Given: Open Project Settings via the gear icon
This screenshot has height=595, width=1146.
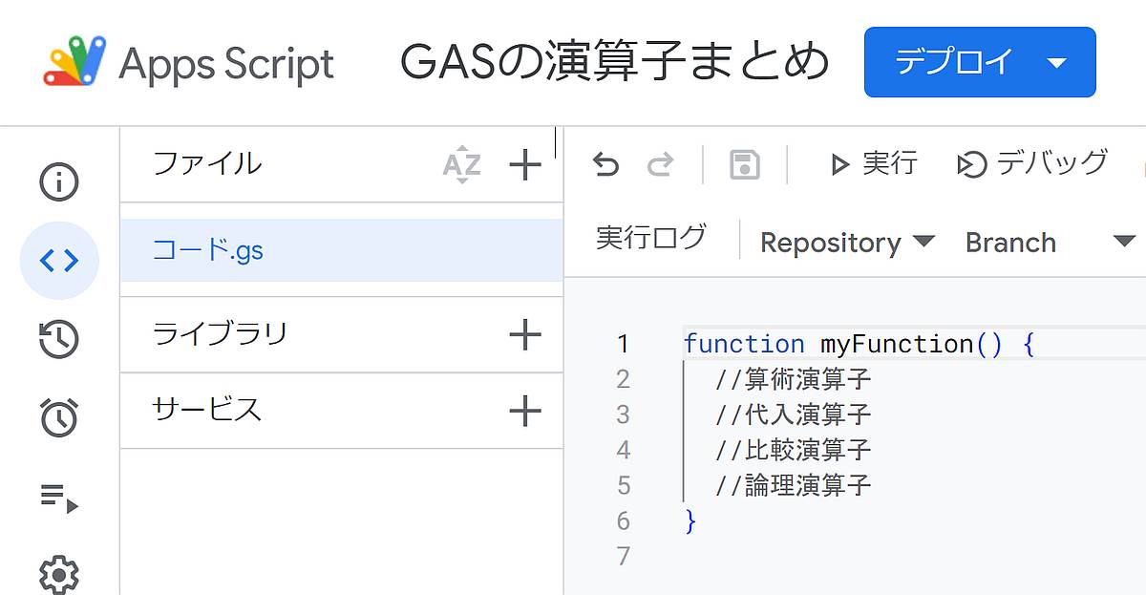Looking at the screenshot, I should [x=59, y=573].
